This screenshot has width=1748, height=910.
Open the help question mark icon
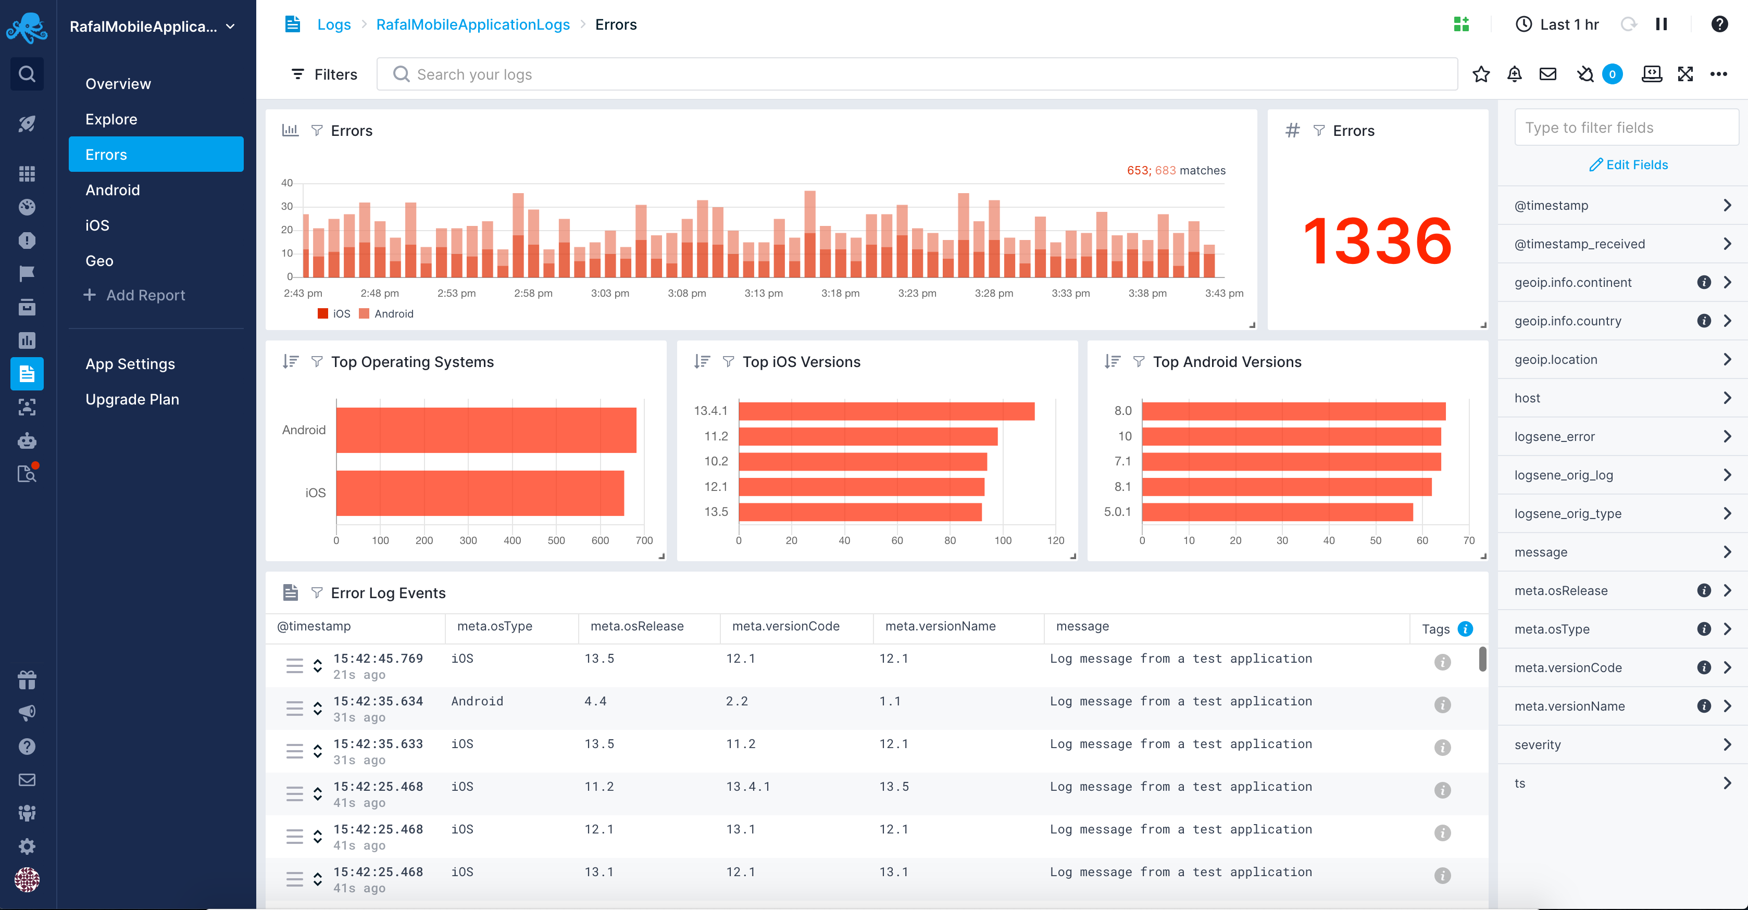tap(1719, 24)
